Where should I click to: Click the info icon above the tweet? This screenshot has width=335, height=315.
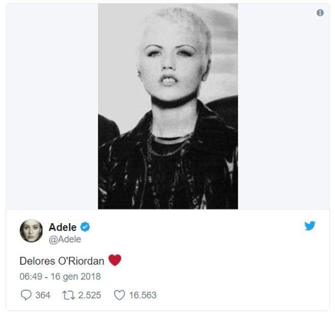coord(320,13)
